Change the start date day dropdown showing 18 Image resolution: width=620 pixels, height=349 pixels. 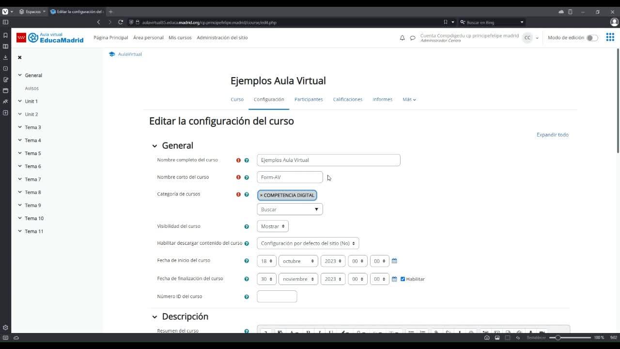pos(267,261)
